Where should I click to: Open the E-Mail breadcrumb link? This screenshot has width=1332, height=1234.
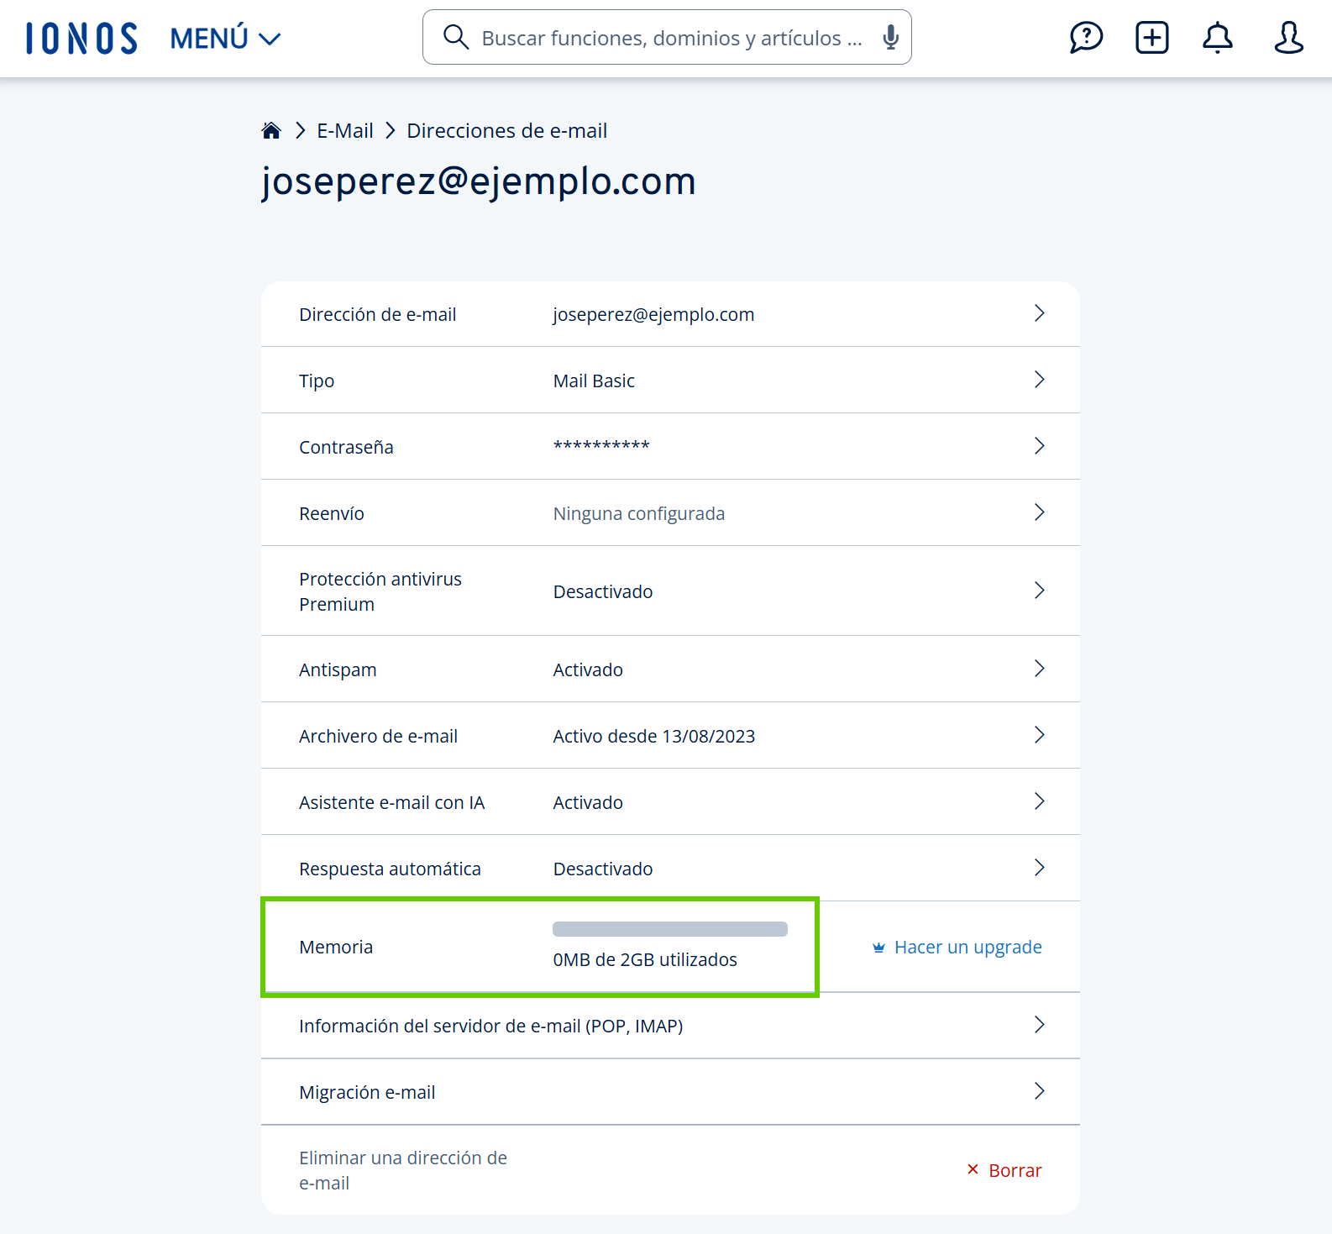[345, 131]
